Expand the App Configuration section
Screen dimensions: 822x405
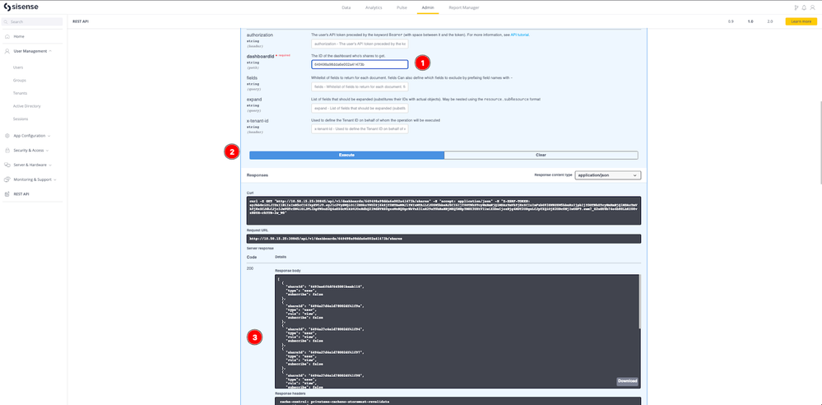(49, 136)
